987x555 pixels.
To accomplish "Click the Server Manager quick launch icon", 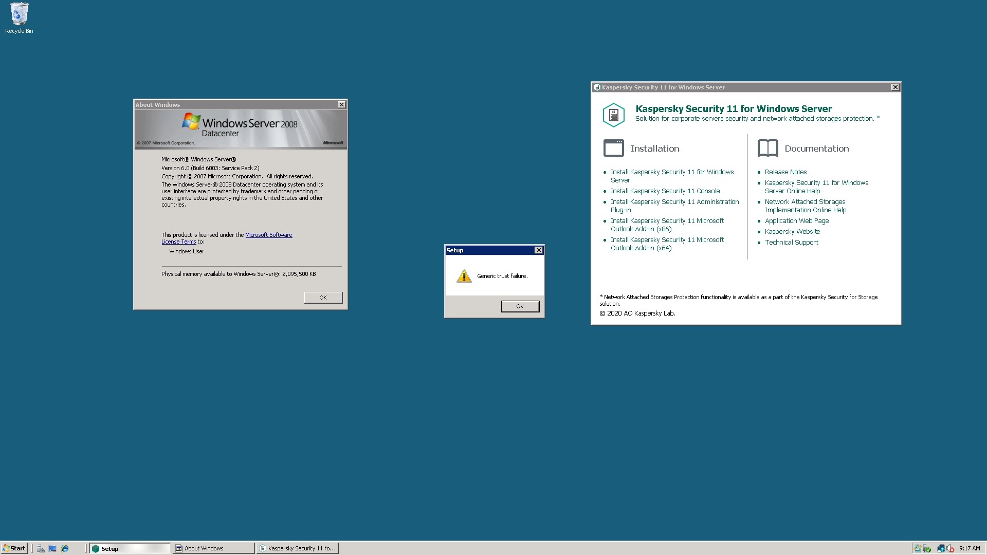I will click(x=41, y=548).
